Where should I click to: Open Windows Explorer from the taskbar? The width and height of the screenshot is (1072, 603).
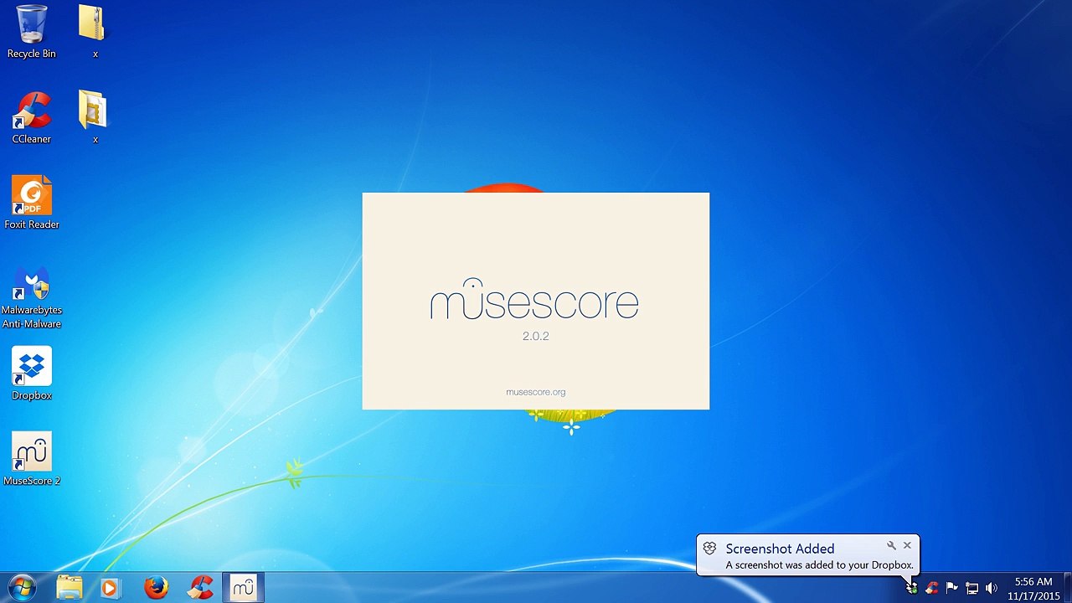tap(70, 588)
